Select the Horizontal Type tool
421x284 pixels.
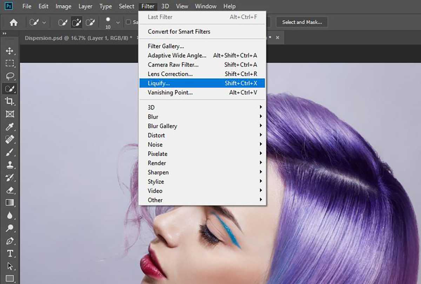pyautogui.click(x=9, y=253)
